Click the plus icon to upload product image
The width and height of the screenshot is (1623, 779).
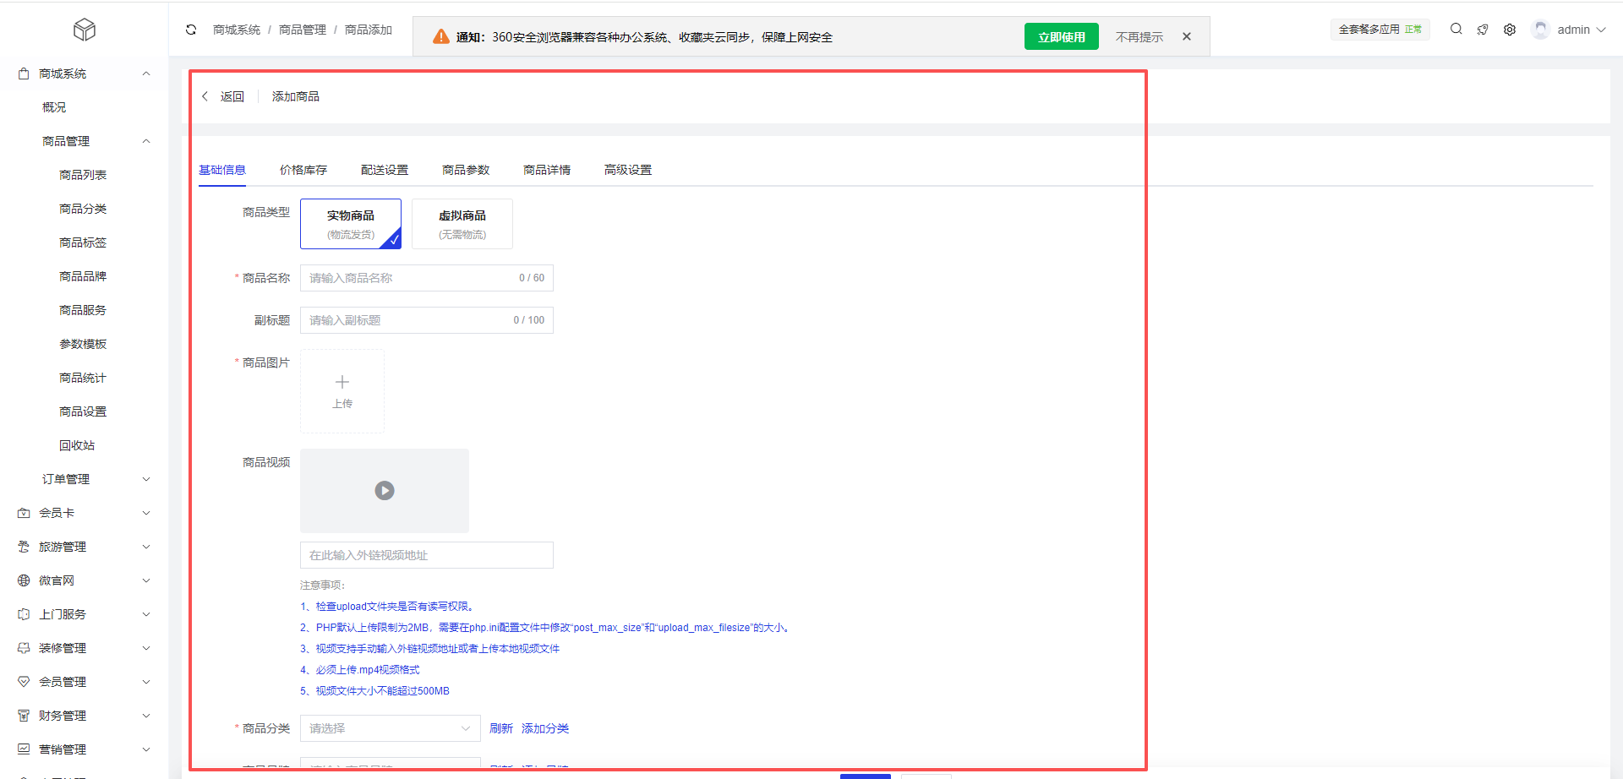342,383
